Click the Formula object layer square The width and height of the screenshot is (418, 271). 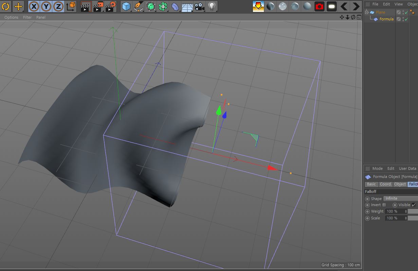point(399,19)
